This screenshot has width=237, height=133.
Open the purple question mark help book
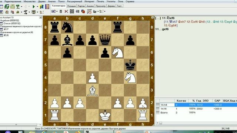tap(47, 7)
